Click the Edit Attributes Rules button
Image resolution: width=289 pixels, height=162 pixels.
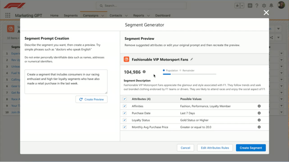215,147
